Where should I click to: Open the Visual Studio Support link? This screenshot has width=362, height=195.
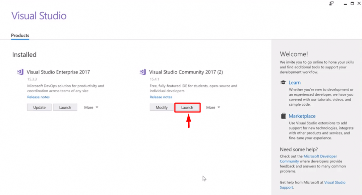[x=335, y=182]
